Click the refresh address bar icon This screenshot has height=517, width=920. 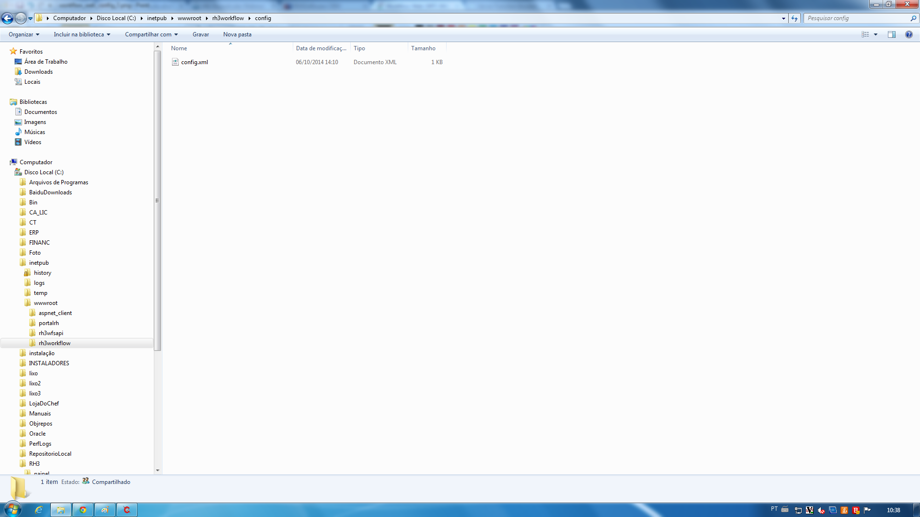(794, 18)
